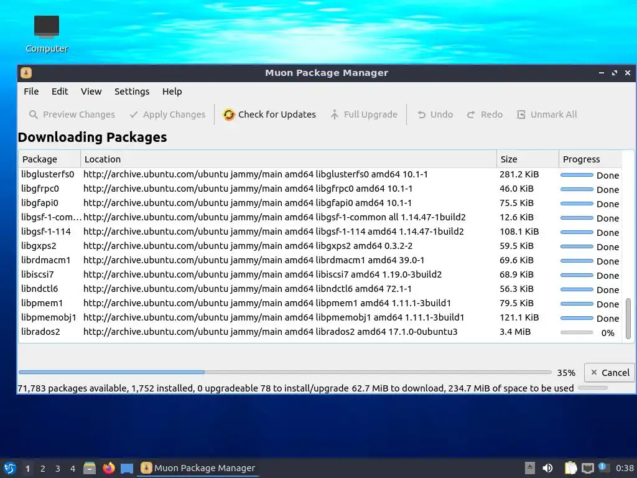
Task: Click the librados2 0% progress bar
Action: pos(577,332)
